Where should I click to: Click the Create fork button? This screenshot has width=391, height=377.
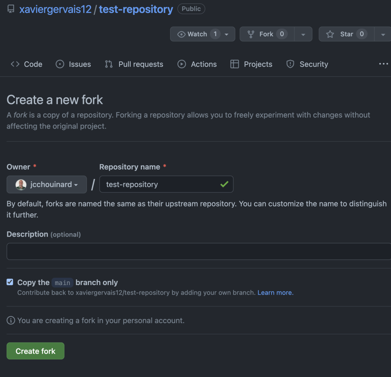(36, 351)
